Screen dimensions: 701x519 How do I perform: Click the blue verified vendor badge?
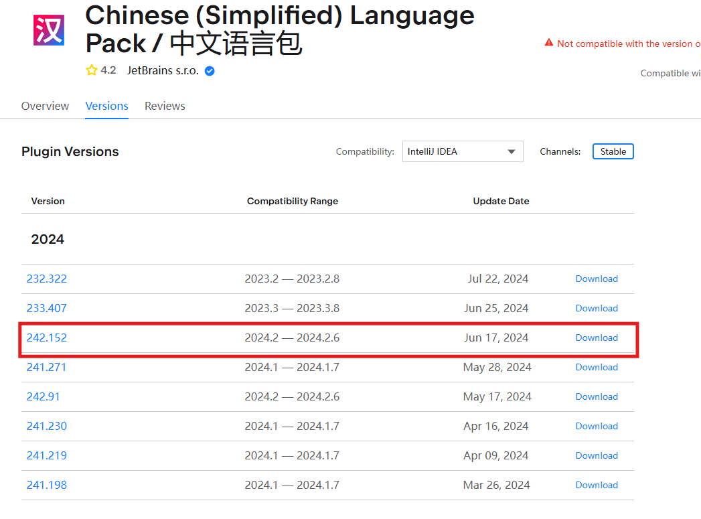pyautogui.click(x=210, y=70)
